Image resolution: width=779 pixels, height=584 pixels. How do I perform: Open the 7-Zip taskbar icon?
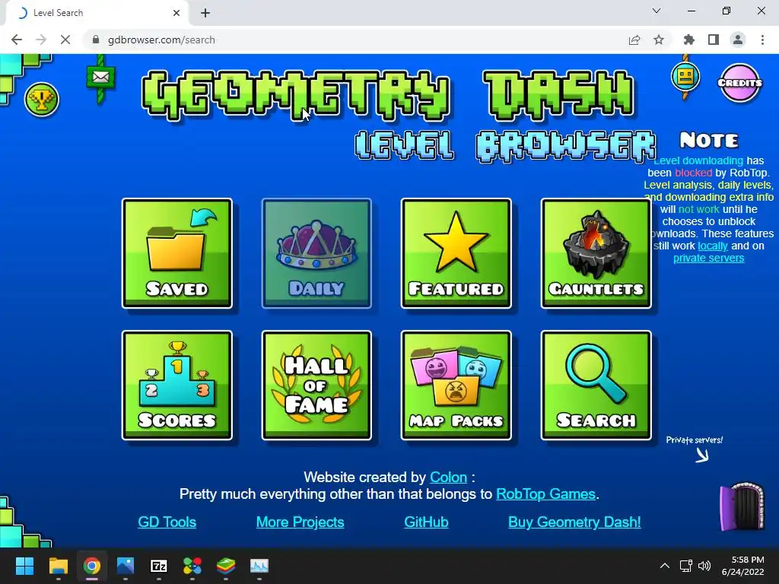pos(159,566)
